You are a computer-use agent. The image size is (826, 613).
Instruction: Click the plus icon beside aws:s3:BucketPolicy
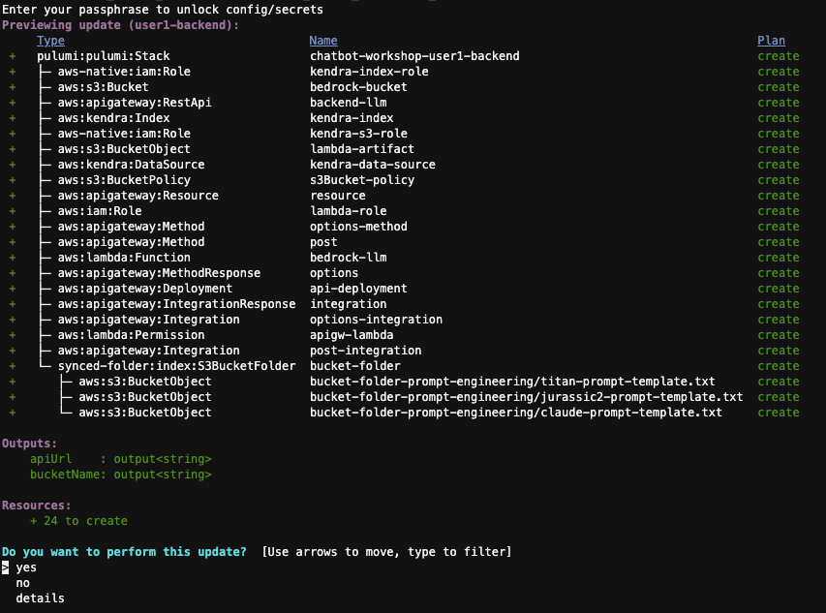click(13, 180)
